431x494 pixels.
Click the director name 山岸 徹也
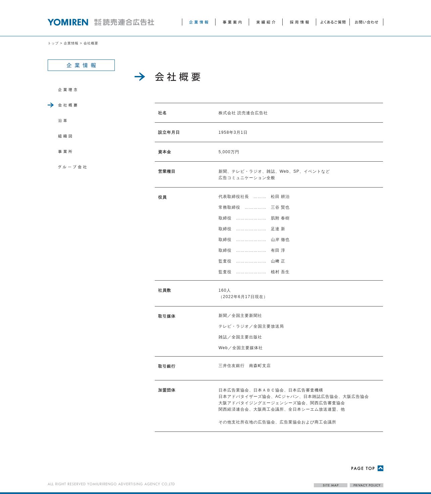coord(280,240)
